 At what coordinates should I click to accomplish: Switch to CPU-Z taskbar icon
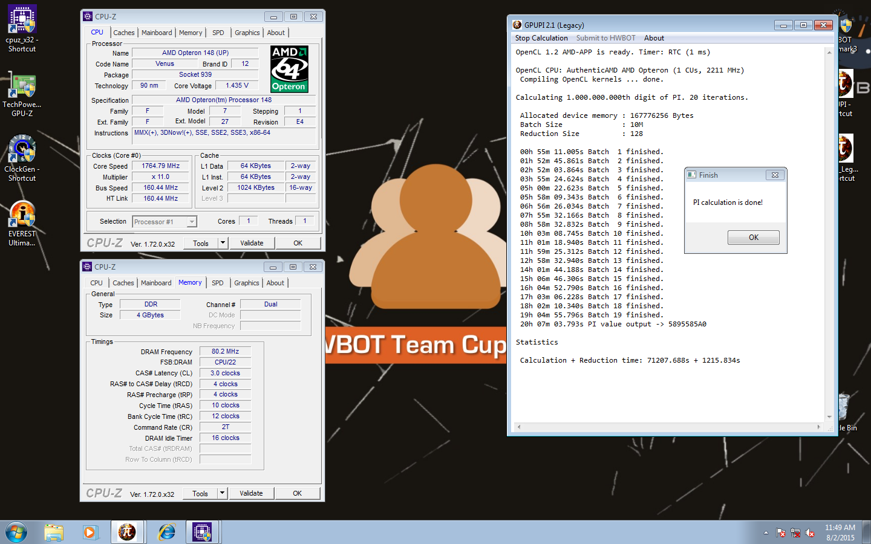(202, 532)
